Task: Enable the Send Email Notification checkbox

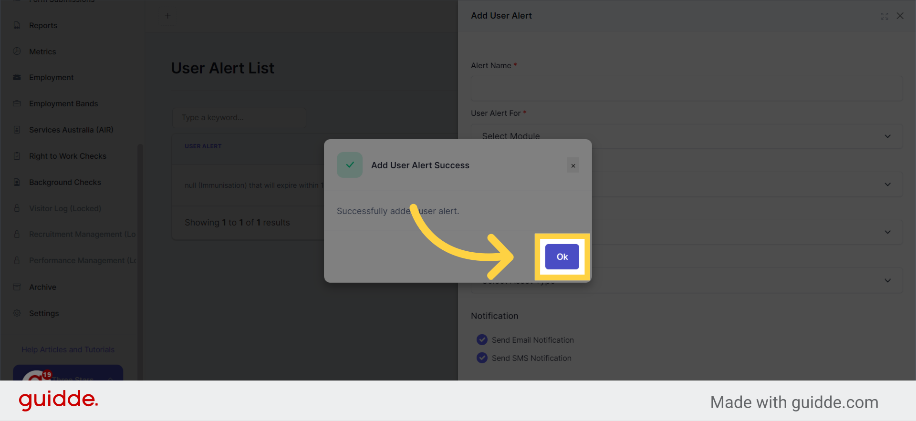Action: [482, 339]
